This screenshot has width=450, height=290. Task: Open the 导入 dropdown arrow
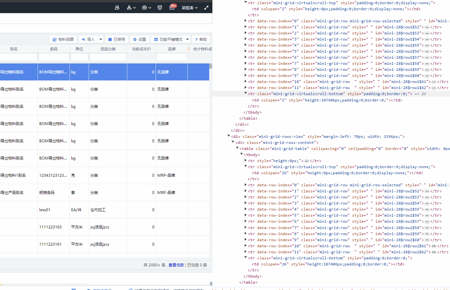101,40
